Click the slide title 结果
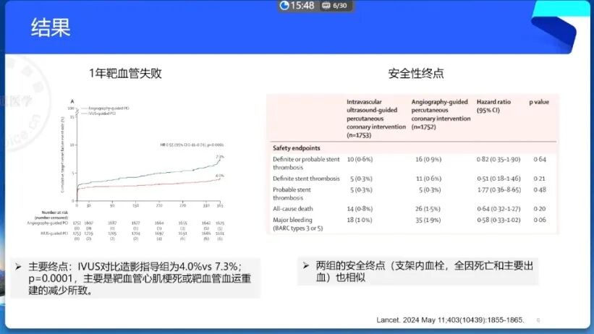The width and height of the screenshot is (594, 334). pos(51,28)
